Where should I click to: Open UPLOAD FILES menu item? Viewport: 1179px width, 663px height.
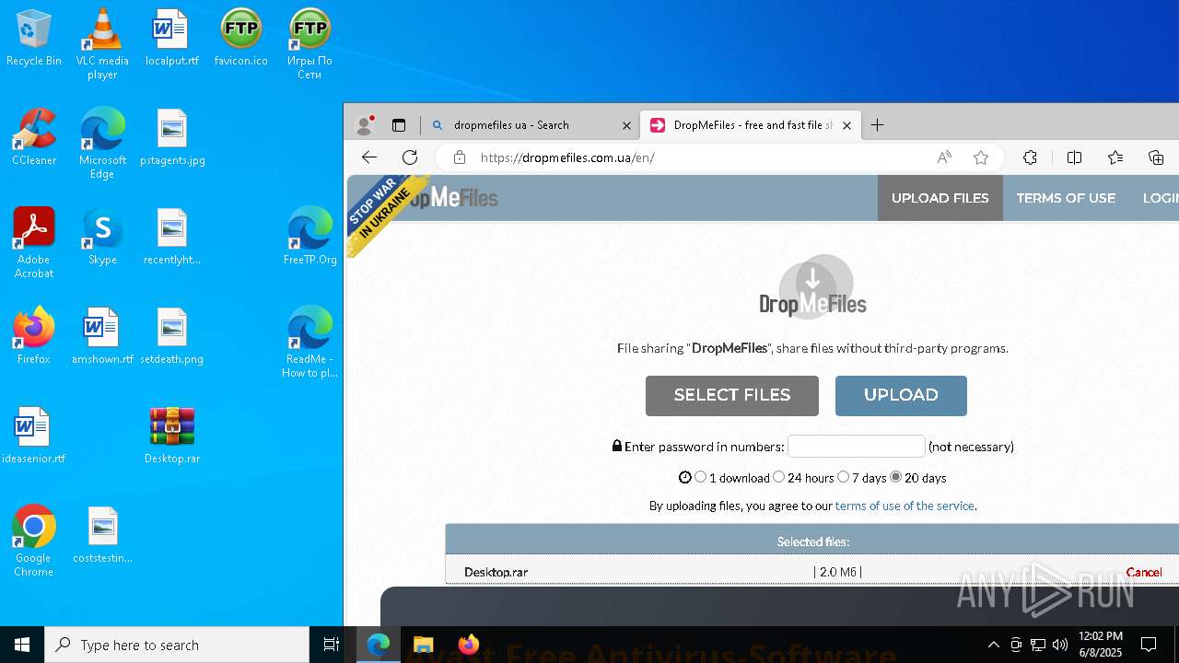point(940,198)
